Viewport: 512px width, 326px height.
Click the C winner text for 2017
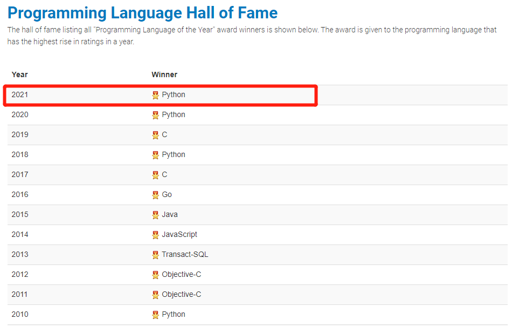(x=164, y=174)
